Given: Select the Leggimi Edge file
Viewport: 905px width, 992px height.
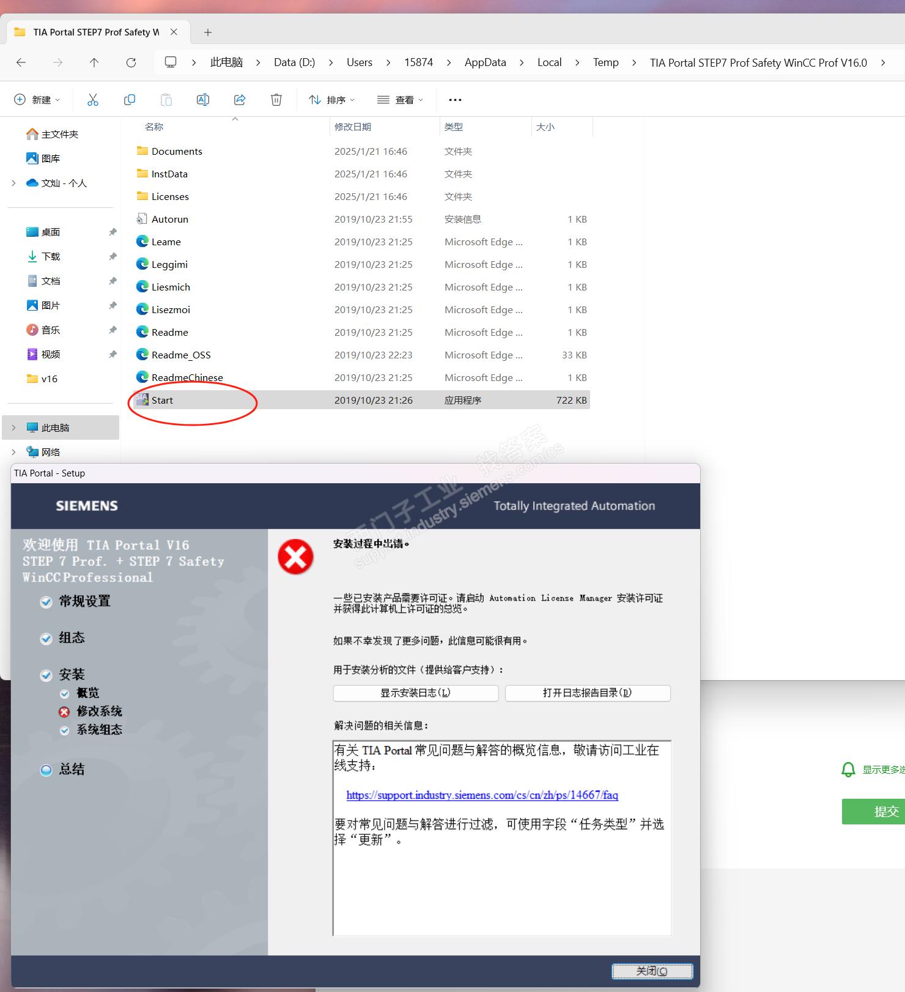Looking at the screenshot, I should click(x=361, y=264).
